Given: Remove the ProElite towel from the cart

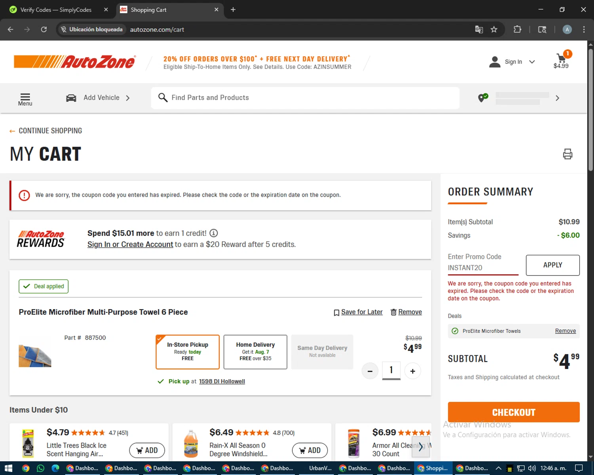Looking at the screenshot, I should (406, 312).
